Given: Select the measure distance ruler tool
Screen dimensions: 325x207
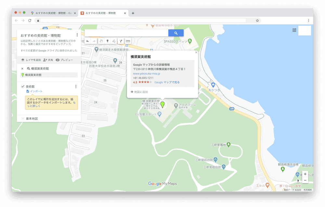Looking at the screenshot, I should tap(128, 41).
